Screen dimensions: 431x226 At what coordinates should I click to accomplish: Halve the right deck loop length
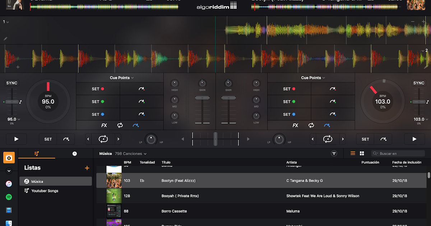[x=312, y=139]
